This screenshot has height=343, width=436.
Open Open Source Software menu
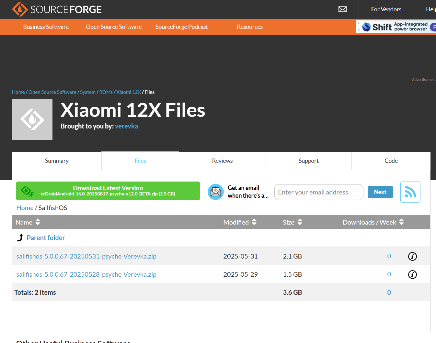114,27
